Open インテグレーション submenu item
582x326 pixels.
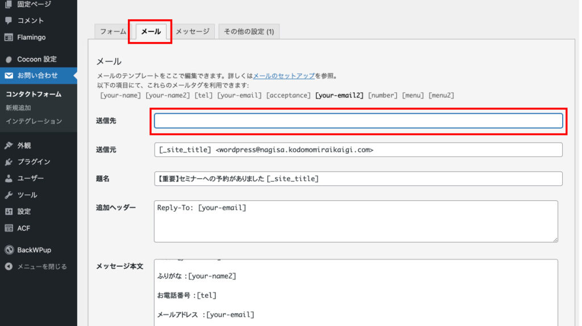34,121
